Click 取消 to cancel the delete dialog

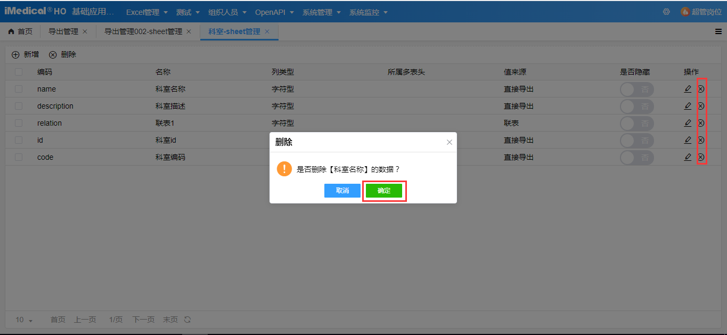click(x=342, y=190)
